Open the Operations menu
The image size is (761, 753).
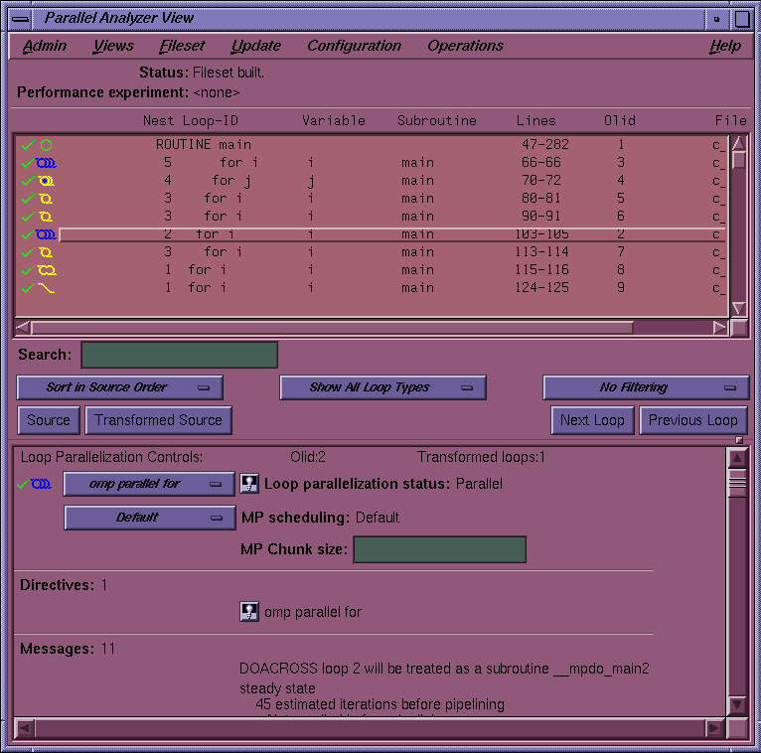(465, 46)
